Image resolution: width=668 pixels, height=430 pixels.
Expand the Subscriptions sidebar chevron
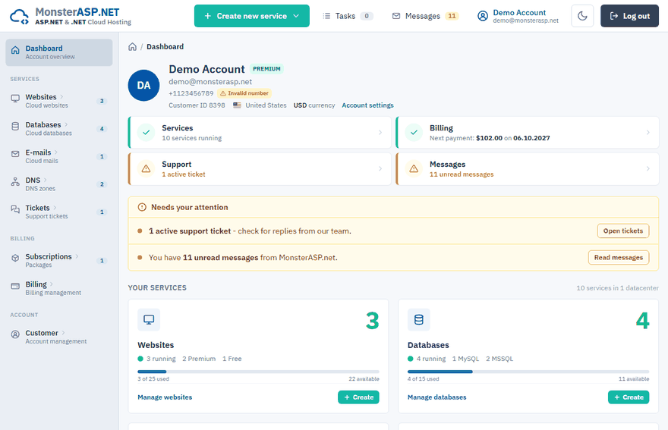77,256
